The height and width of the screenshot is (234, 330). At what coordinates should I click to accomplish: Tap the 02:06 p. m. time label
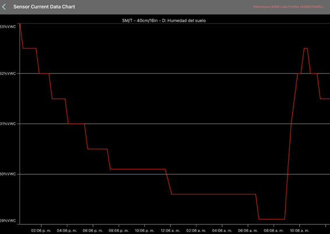pos(41,231)
